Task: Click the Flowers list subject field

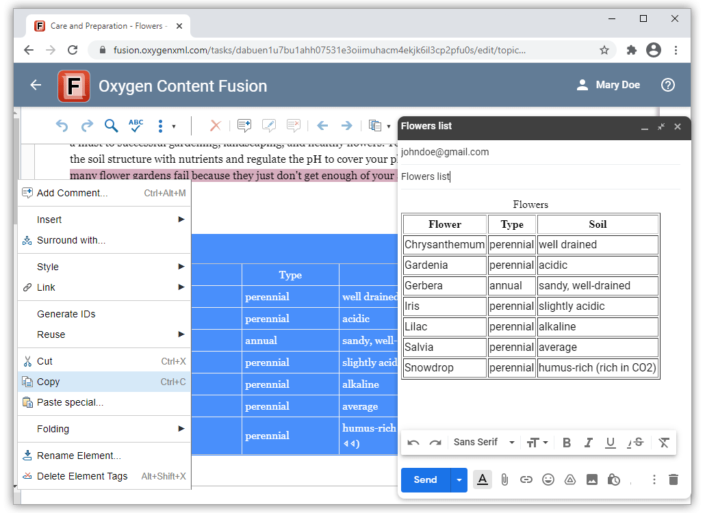Action: point(541,176)
